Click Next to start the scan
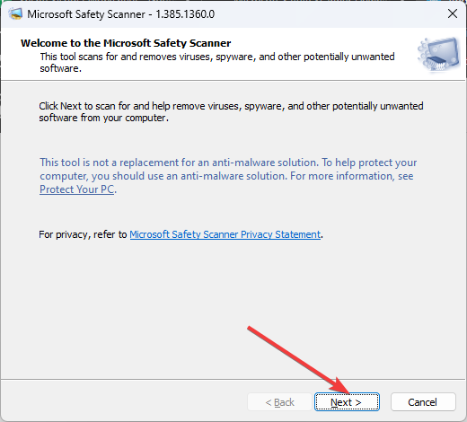467x422 pixels. (x=347, y=402)
